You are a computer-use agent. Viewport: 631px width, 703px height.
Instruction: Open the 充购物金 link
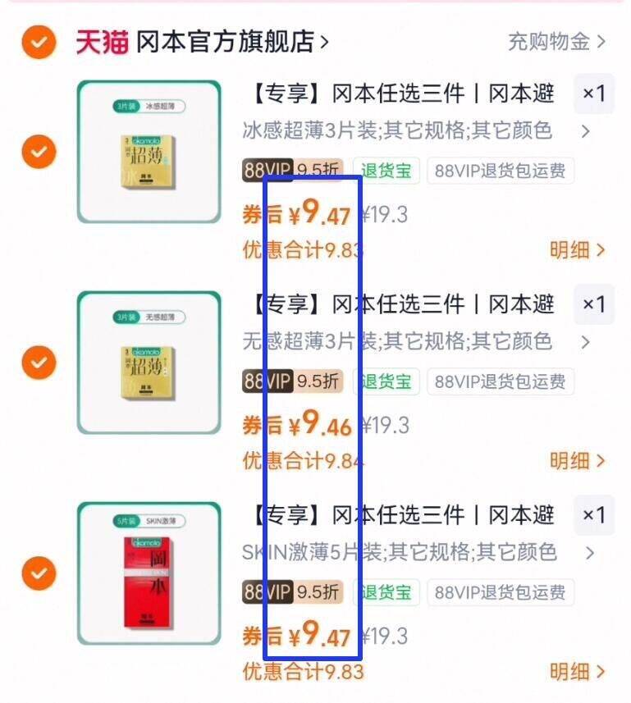pos(556,42)
